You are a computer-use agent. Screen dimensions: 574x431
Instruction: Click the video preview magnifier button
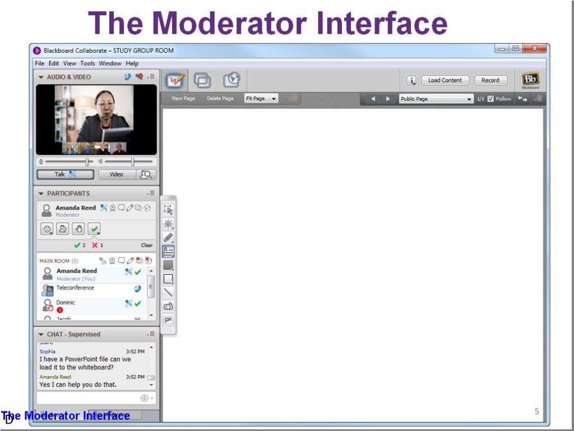pos(146,175)
